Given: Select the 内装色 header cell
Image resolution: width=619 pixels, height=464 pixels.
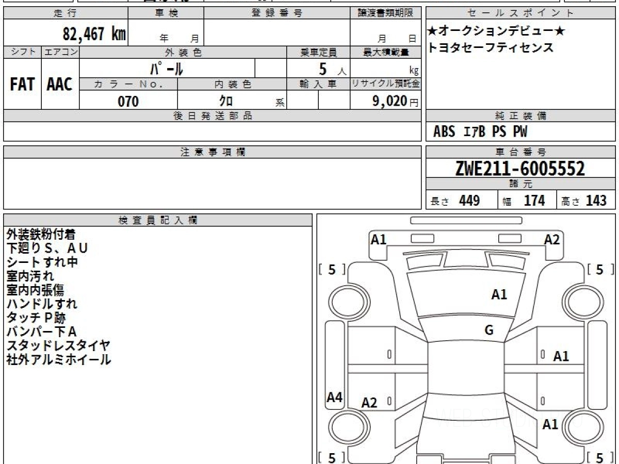Looking at the screenshot, I should click(x=232, y=84).
